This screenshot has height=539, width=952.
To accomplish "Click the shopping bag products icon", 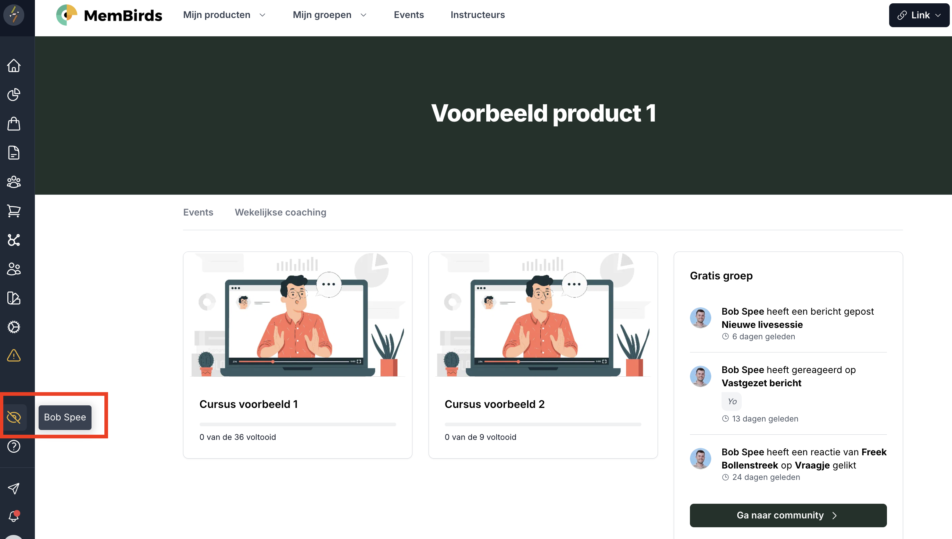I will 14,124.
